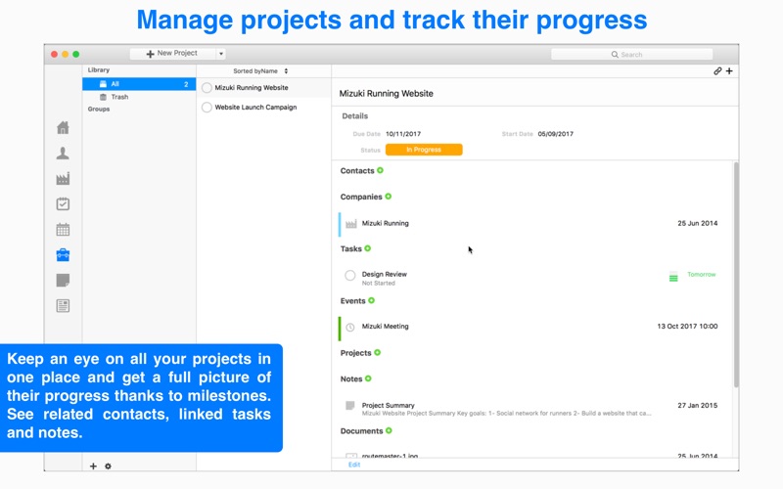The height and width of the screenshot is (489, 783).
Task: Mark Website Launch Campaign project complete
Action: coord(207,108)
